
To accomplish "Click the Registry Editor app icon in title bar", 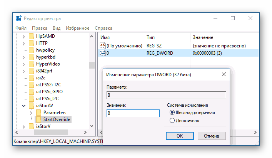I will tap(18, 18).
